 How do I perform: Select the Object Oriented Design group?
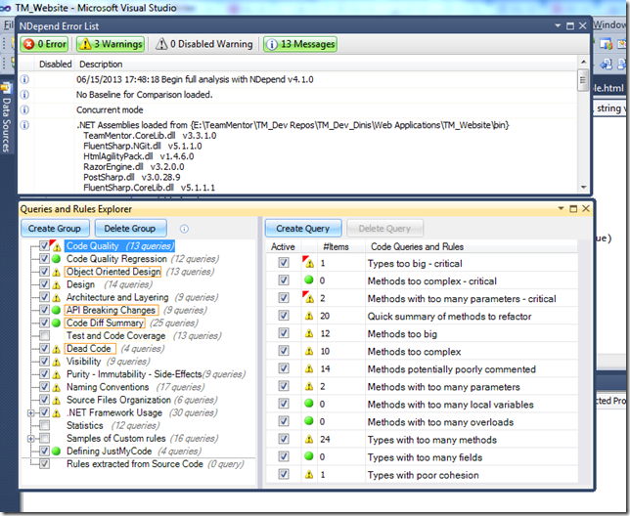click(x=113, y=272)
